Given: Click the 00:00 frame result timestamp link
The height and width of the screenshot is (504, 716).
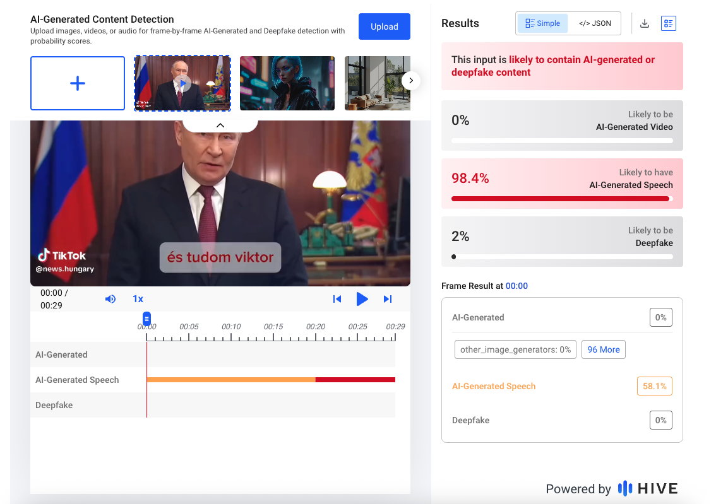Looking at the screenshot, I should (516, 286).
